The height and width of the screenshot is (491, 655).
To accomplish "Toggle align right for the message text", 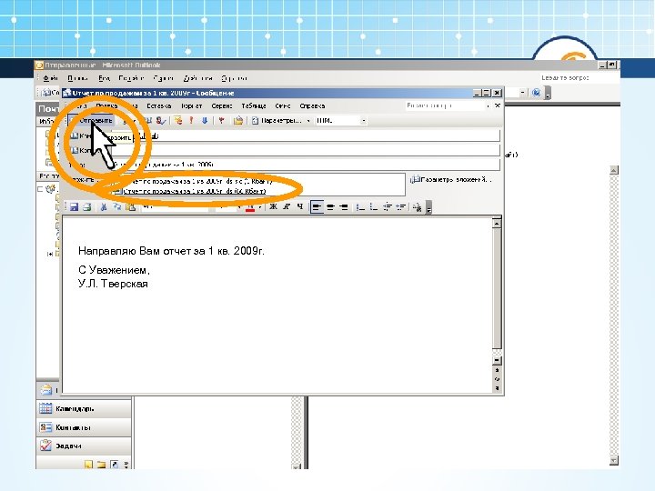I will tap(344, 206).
